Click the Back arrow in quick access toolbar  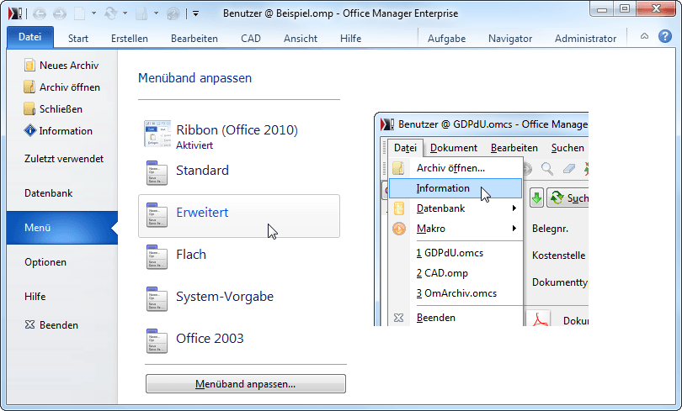(x=40, y=14)
